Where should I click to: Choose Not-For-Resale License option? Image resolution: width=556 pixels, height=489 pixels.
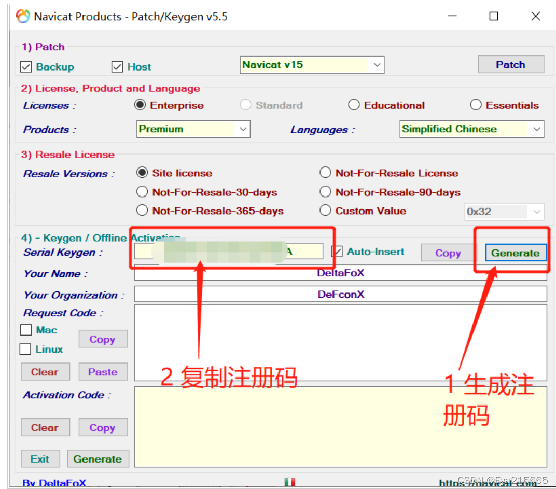(325, 173)
